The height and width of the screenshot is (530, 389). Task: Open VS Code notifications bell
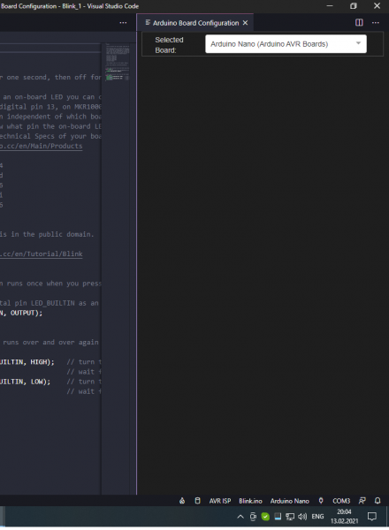pyautogui.click(x=378, y=501)
